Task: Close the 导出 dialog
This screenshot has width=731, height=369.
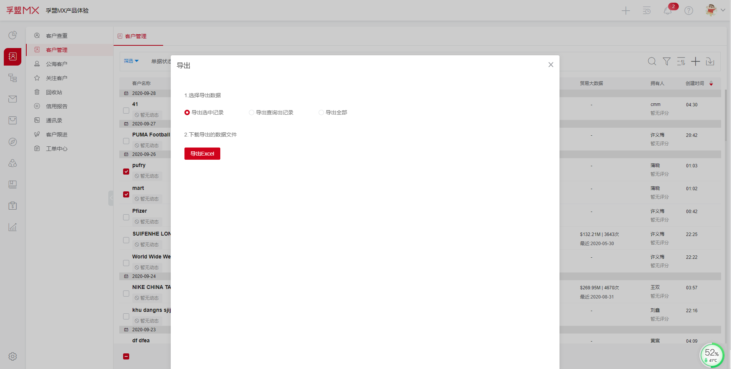Action: point(550,65)
